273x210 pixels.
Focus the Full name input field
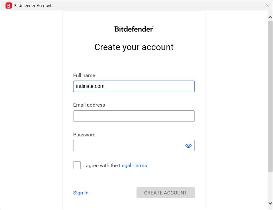[134, 86]
